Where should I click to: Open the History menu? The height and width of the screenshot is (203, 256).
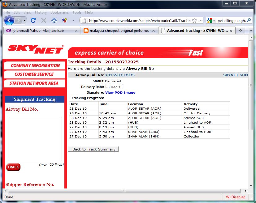pyautogui.click(x=41, y=12)
